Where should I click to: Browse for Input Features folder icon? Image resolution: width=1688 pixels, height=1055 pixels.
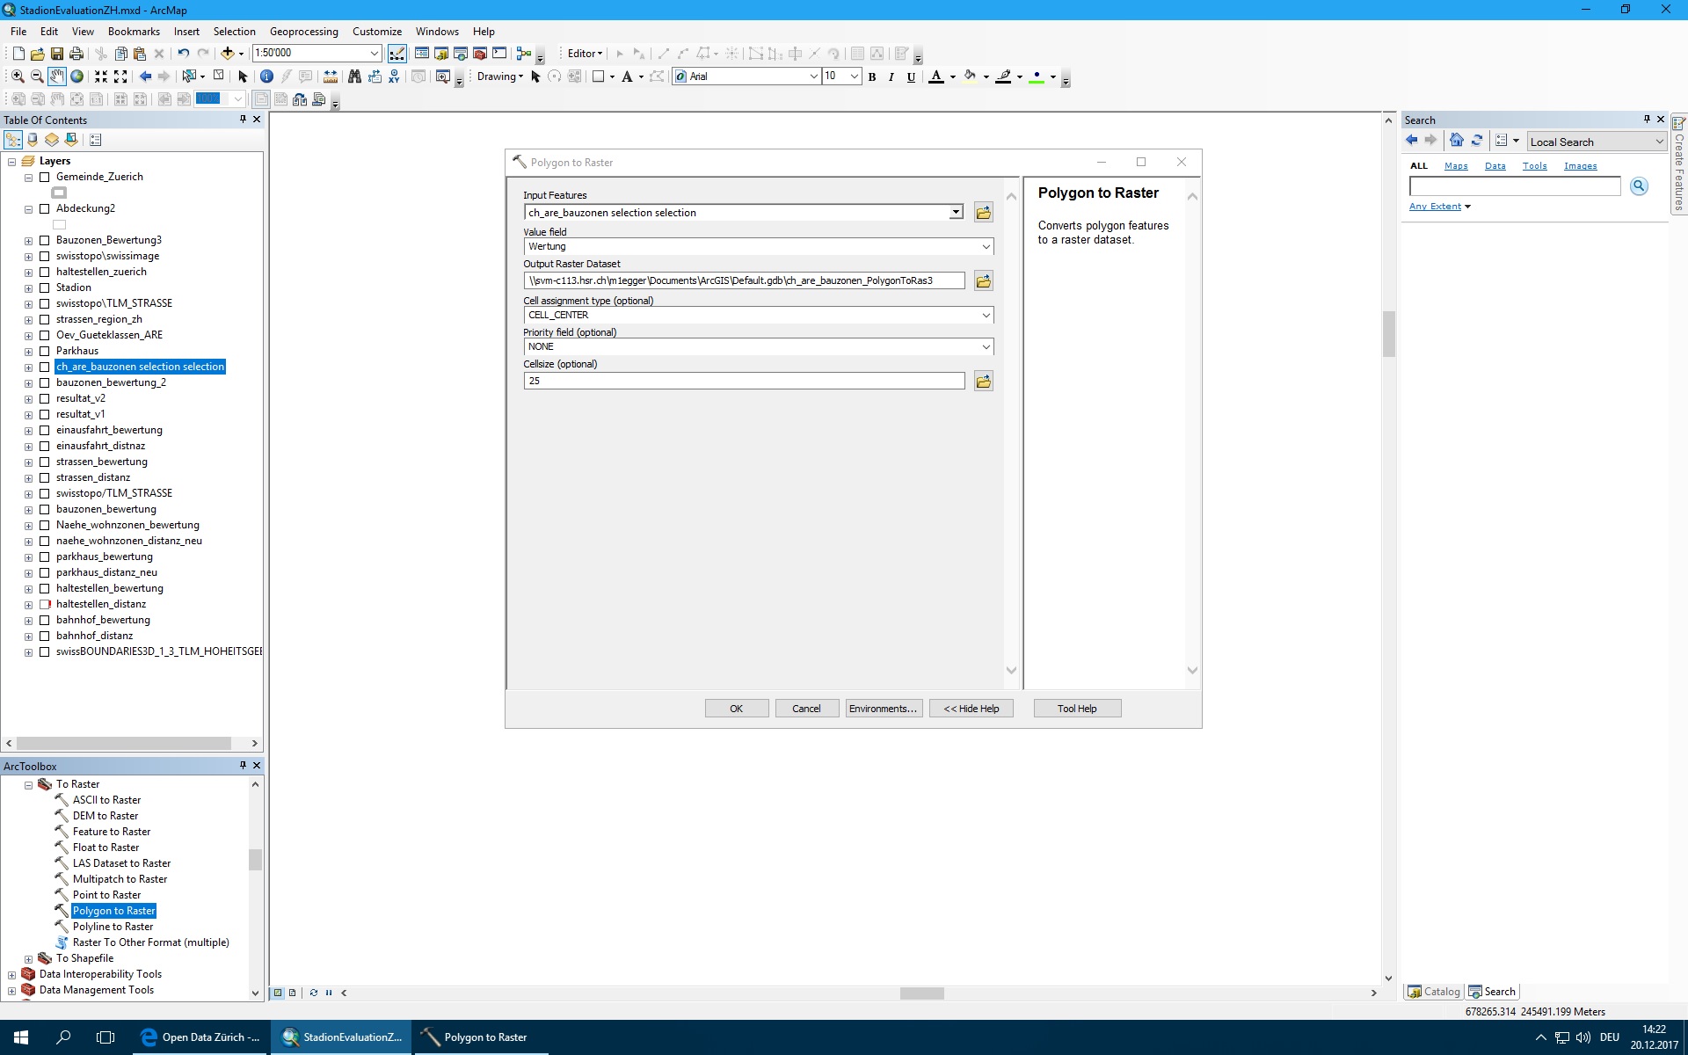coord(983,213)
